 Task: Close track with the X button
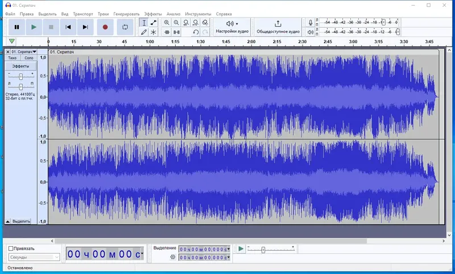click(x=8, y=52)
